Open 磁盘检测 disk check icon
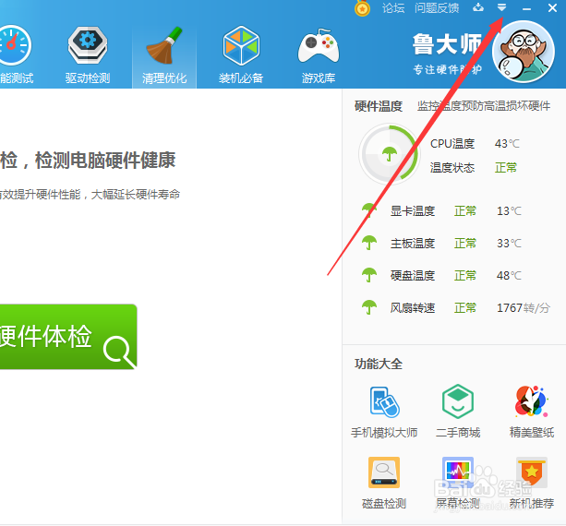The image size is (566, 526). (x=384, y=472)
